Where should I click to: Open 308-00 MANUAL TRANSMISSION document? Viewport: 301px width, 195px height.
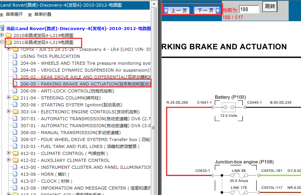pos(71,133)
